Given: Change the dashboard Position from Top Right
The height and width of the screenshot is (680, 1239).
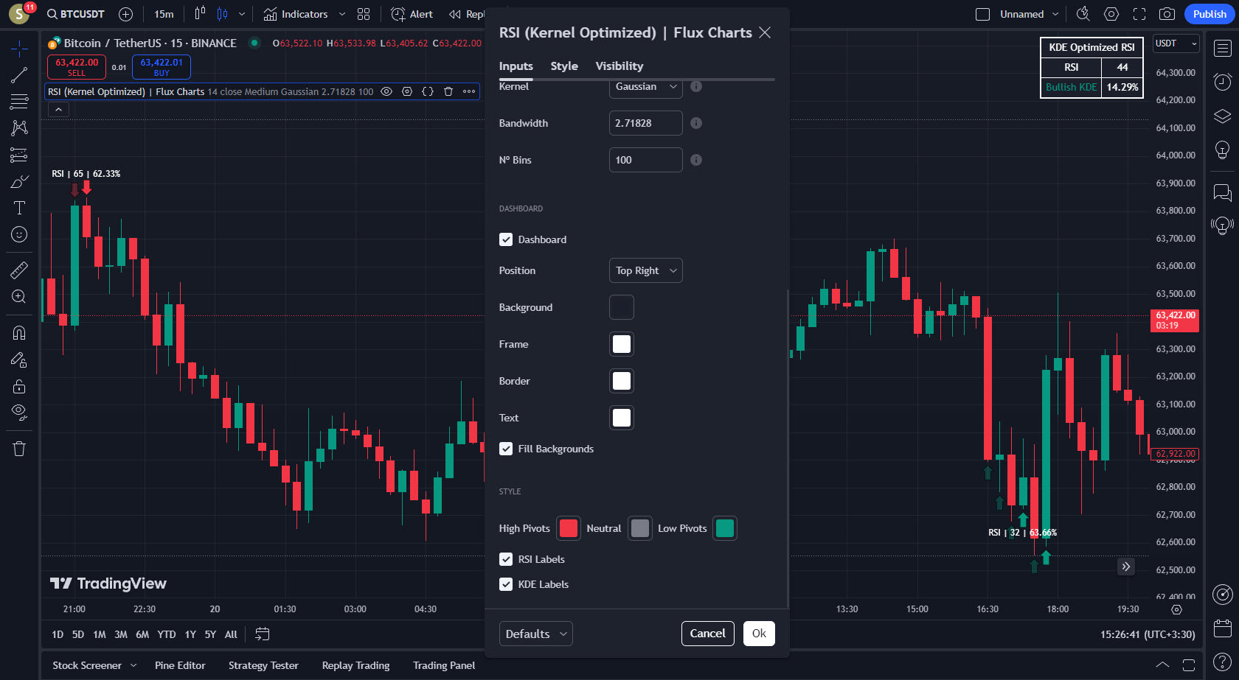Looking at the screenshot, I should pos(645,270).
